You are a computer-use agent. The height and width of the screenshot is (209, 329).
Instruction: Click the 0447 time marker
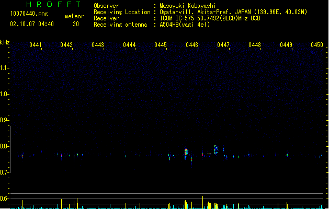[x=223, y=45]
